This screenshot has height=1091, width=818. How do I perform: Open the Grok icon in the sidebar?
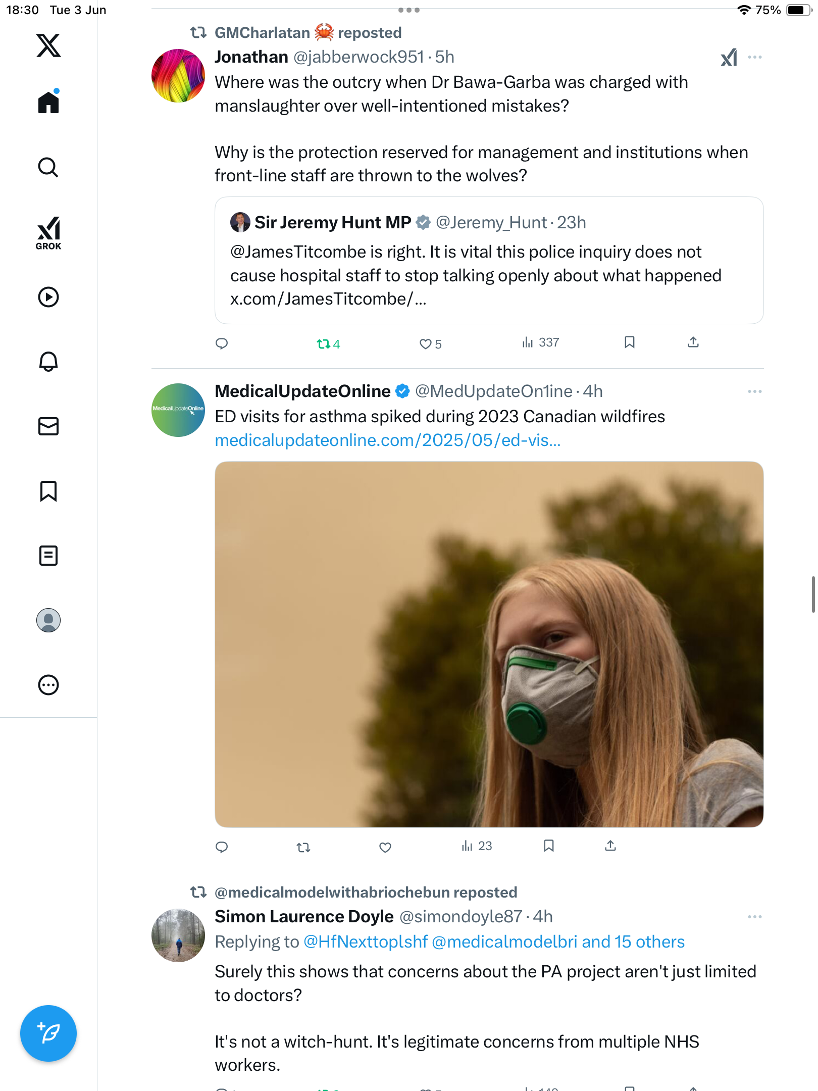point(48,233)
